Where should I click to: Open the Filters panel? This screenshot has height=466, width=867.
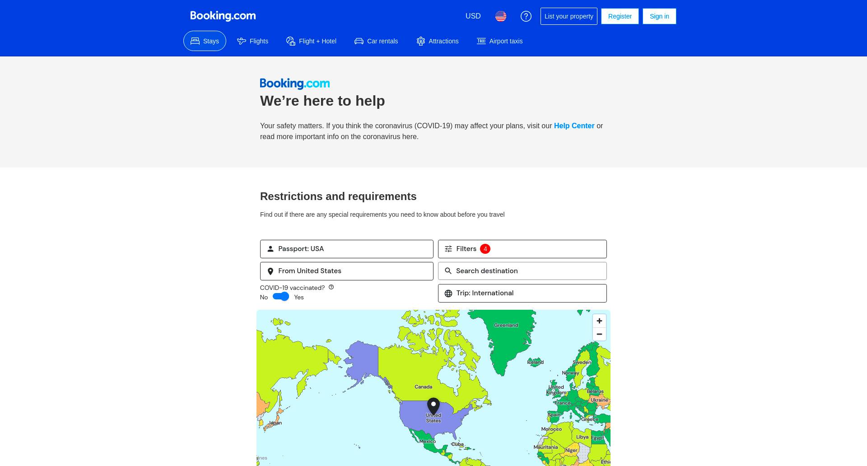522,249
